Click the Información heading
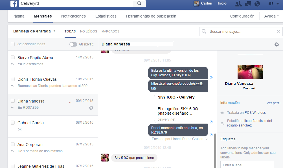Viewport: 283px width, 168px height. pos(230,102)
